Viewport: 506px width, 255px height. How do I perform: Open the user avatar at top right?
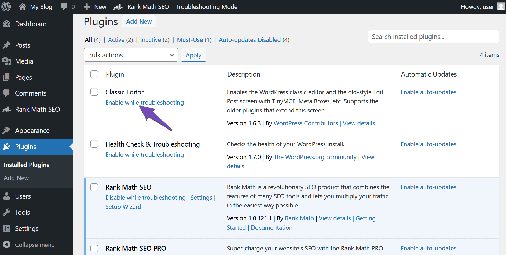coord(501,7)
